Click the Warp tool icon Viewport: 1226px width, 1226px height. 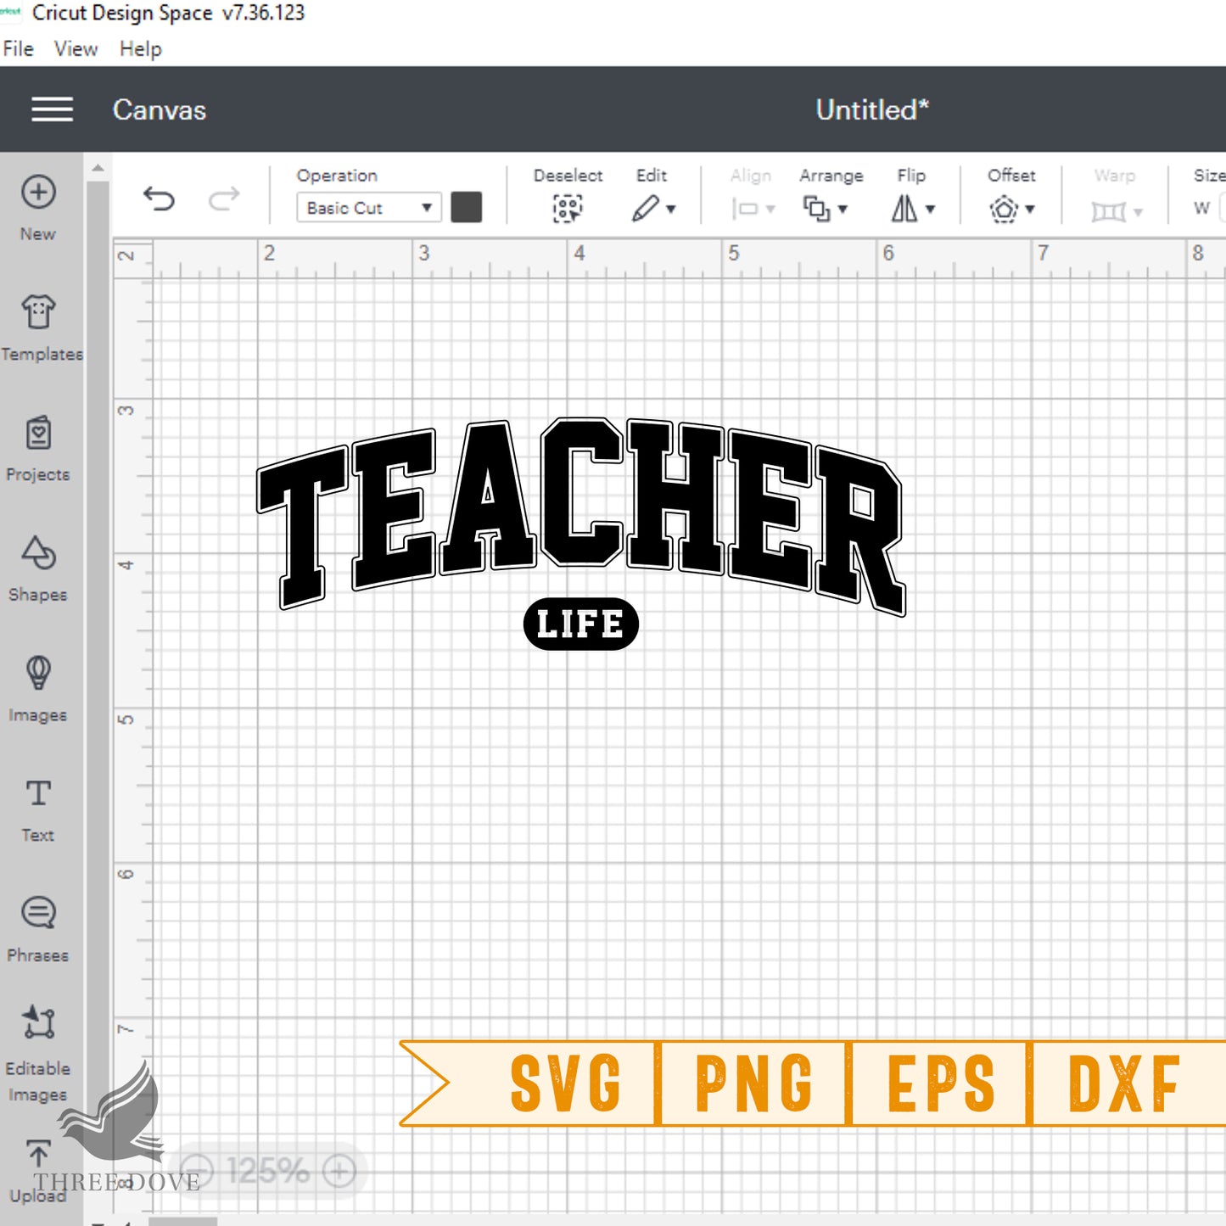[1108, 210]
